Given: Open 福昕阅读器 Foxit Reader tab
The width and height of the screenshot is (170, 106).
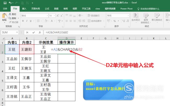Looking at the screenshot, I should [110, 9].
